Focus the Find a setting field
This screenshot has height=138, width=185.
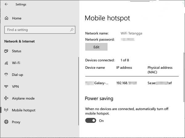(x=40, y=30)
